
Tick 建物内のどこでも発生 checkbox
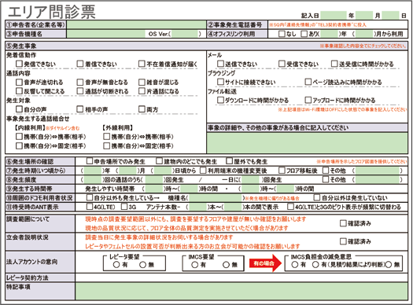point(159,161)
